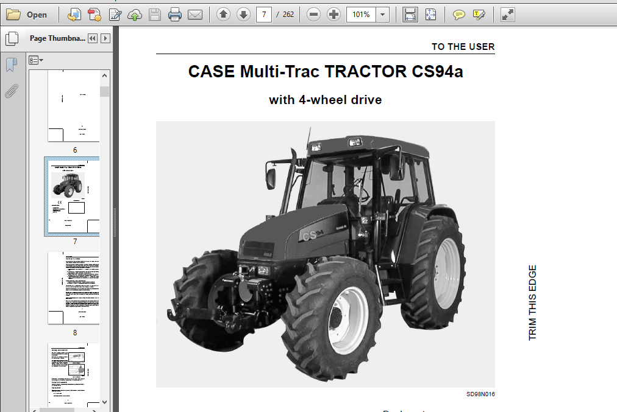Image resolution: width=617 pixels, height=412 pixels.
Task: Click the 'TO THE USER' header text
Action: point(463,47)
